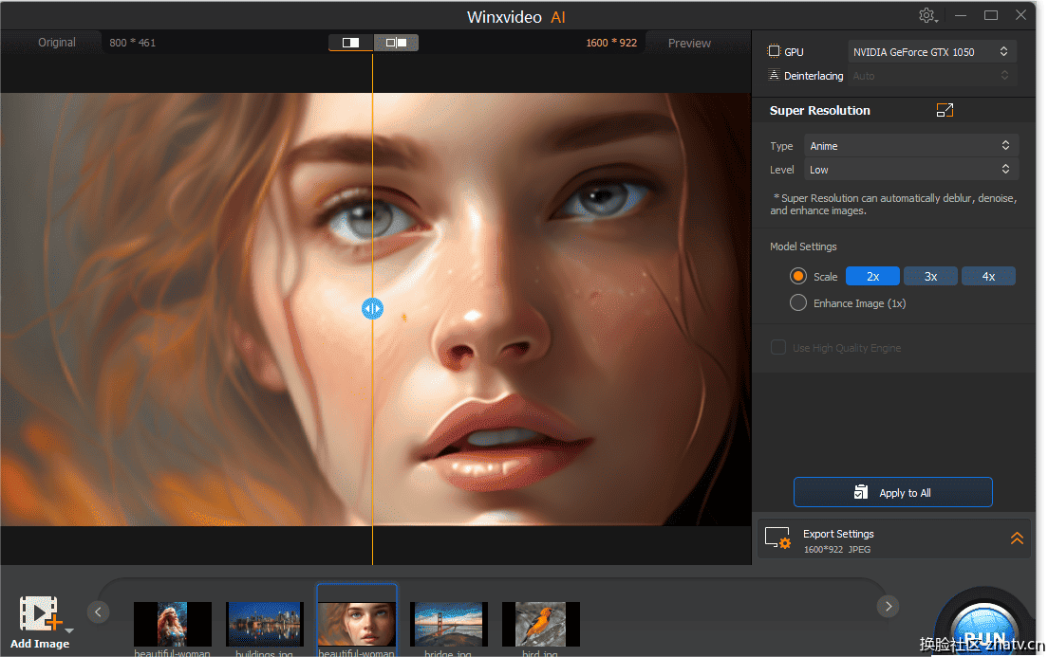Tick the Use High Quality Engine checkbox
Image resolution: width=1048 pixels, height=657 pixels.
[778, 347]
